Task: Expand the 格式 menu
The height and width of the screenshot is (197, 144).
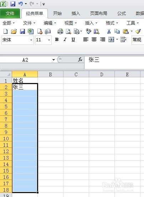Action: [112, 23]
